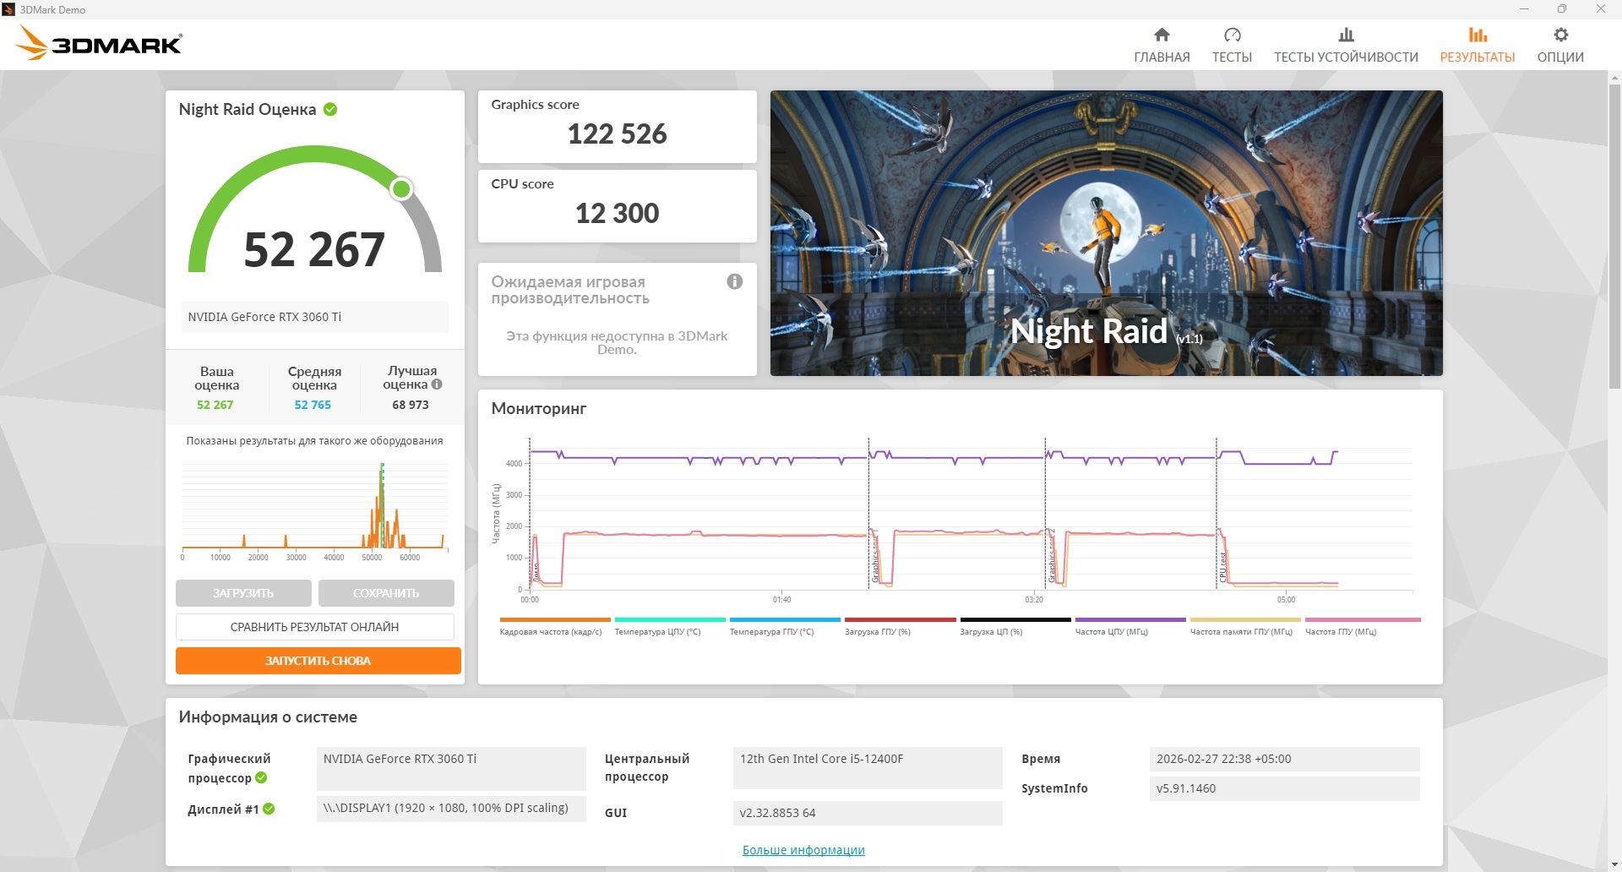Image resolution: width=1622 pixels, height=872 pixels.
Task: Click the CPU test marker on monitoring chart
Action: tap(1222, 567)
